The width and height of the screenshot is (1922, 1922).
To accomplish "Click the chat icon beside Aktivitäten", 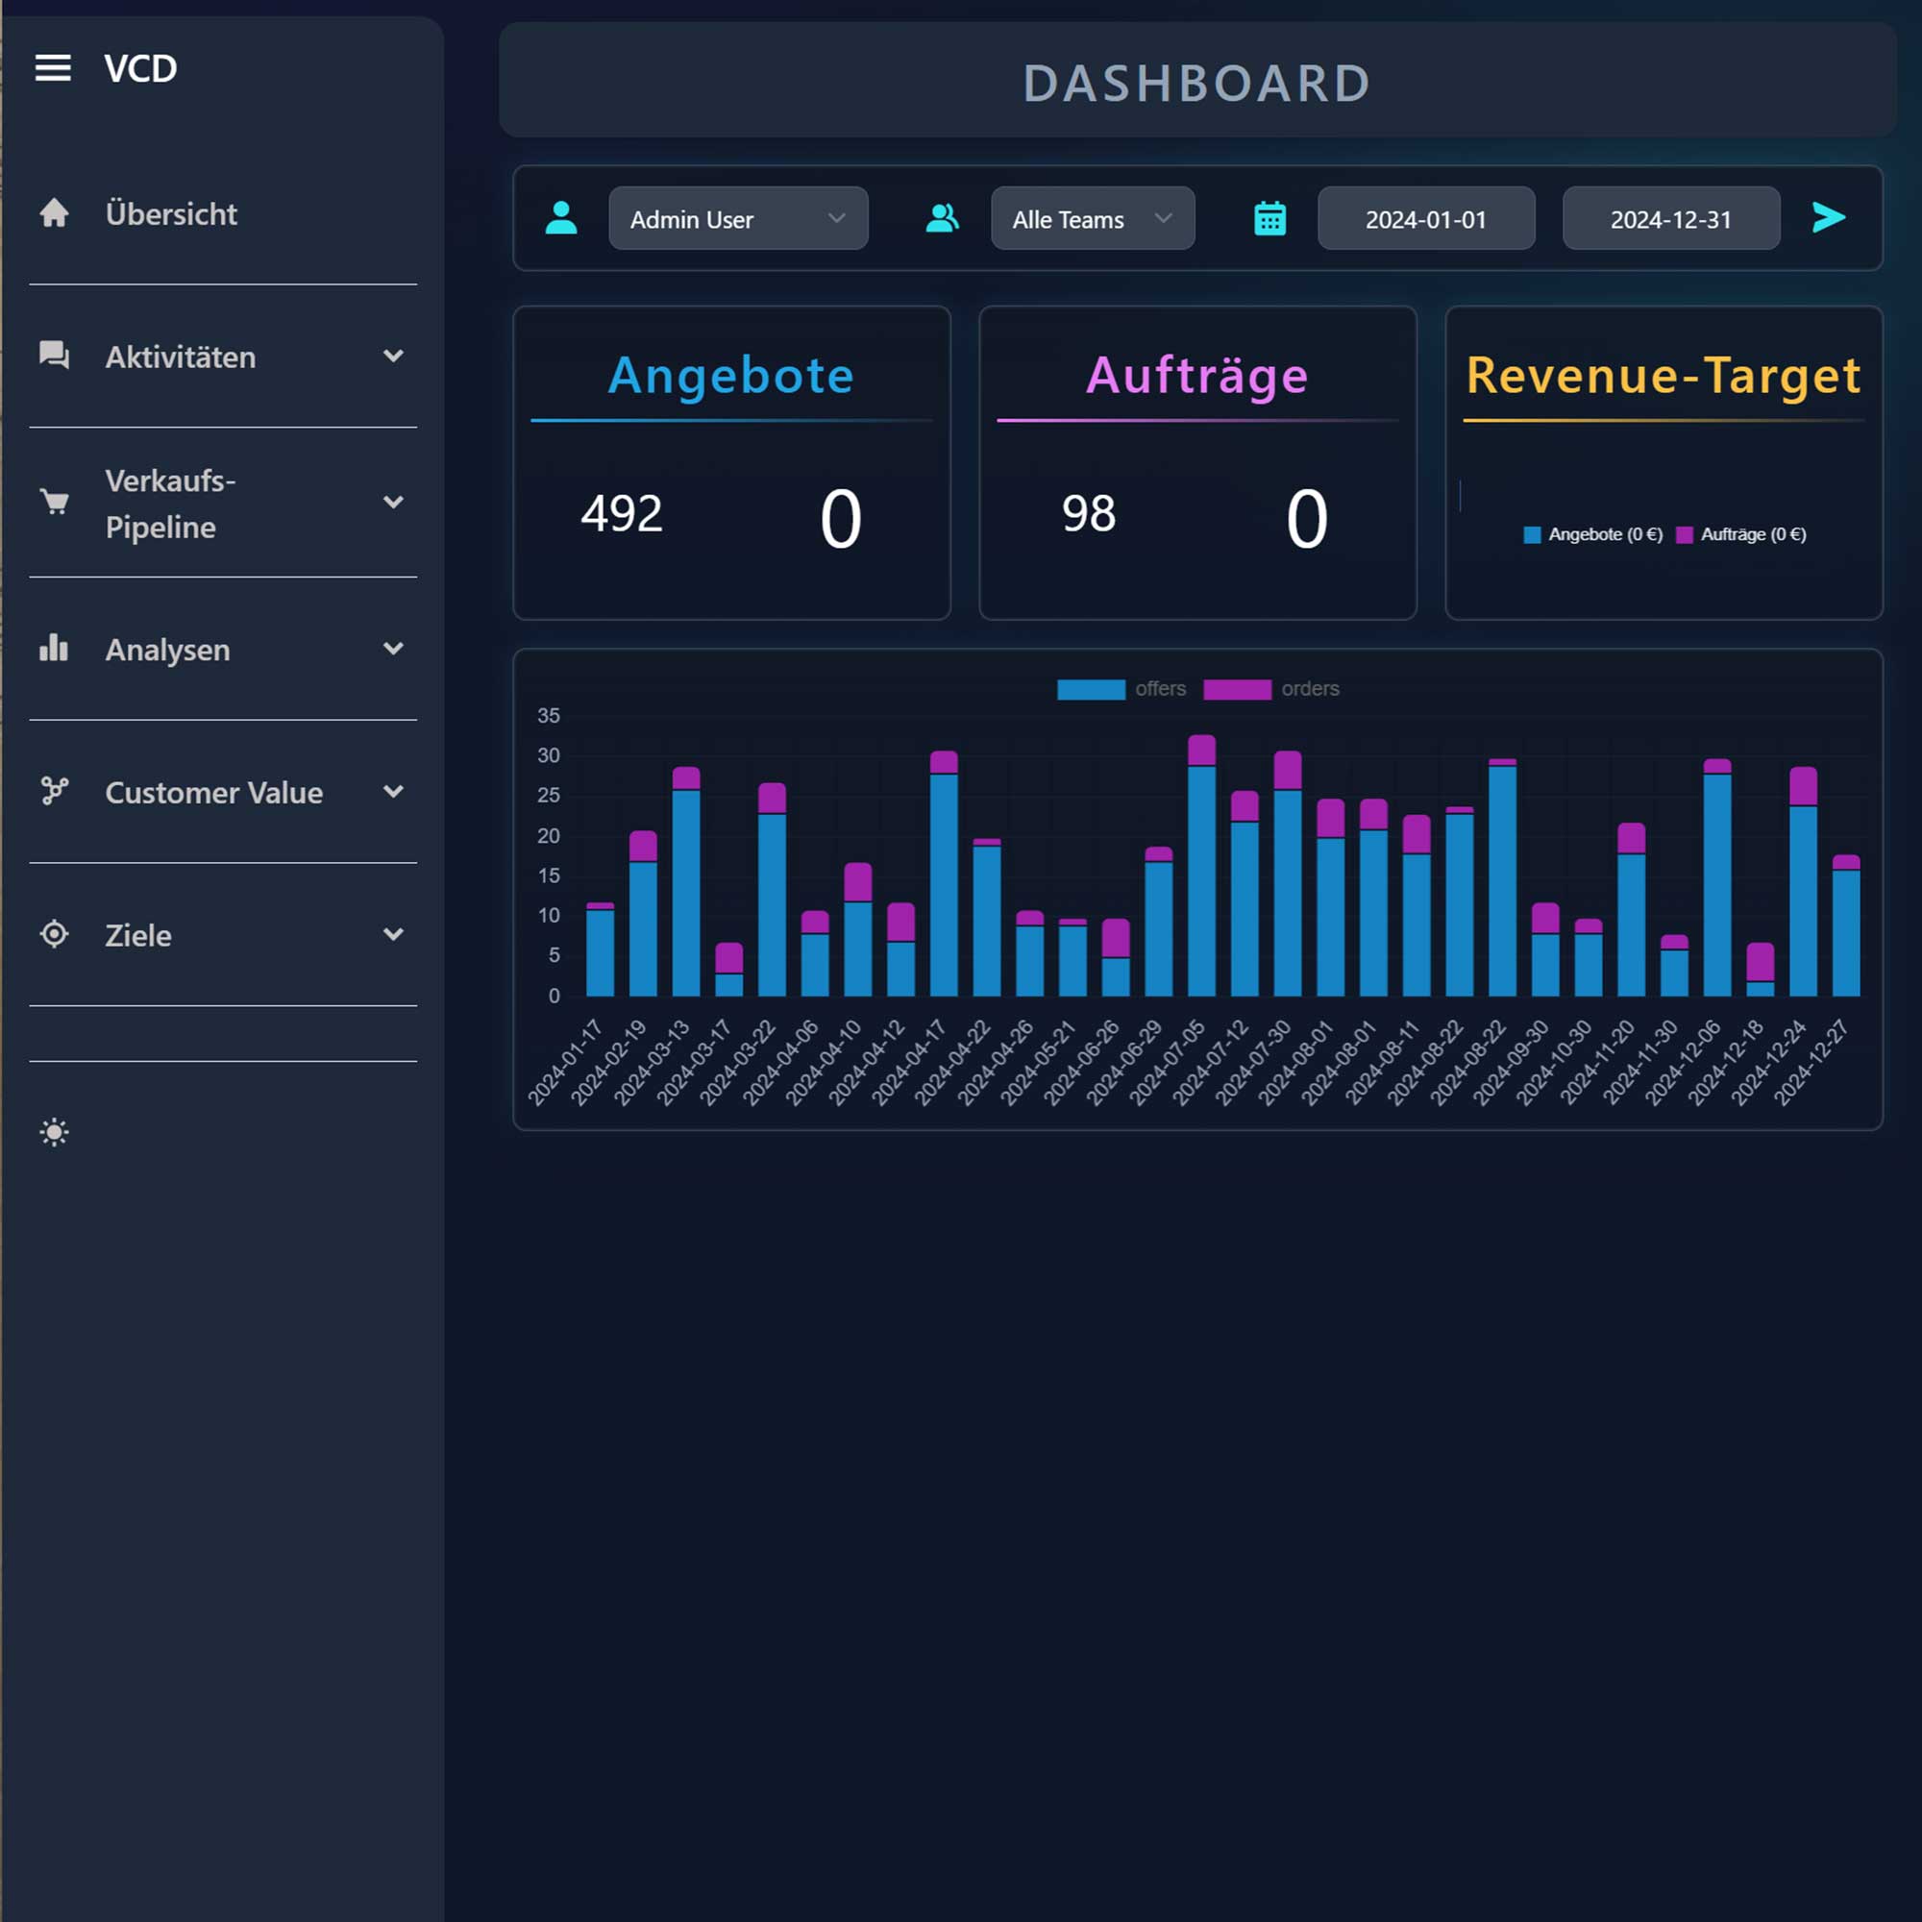I will pyautogui.click(x=54, y=356).
